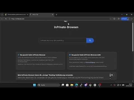Open the green diamond taskbar app
Image resolution: width=134 pixels, height=100 pixels.
[x=90, y=85]
